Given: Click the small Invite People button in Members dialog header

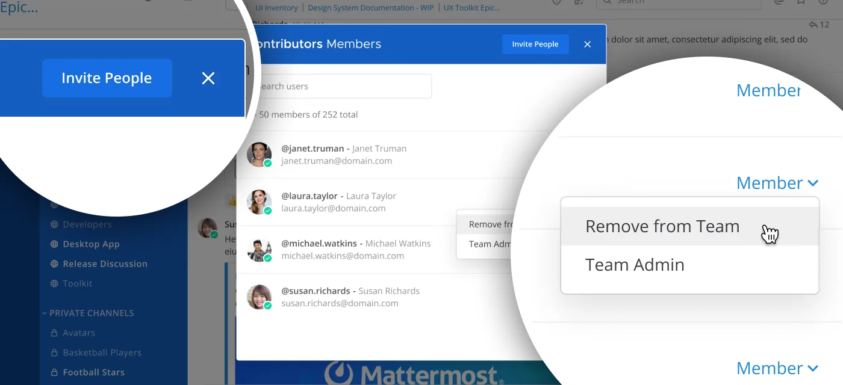Looking at the screenshot, I should tap(535, 44).
